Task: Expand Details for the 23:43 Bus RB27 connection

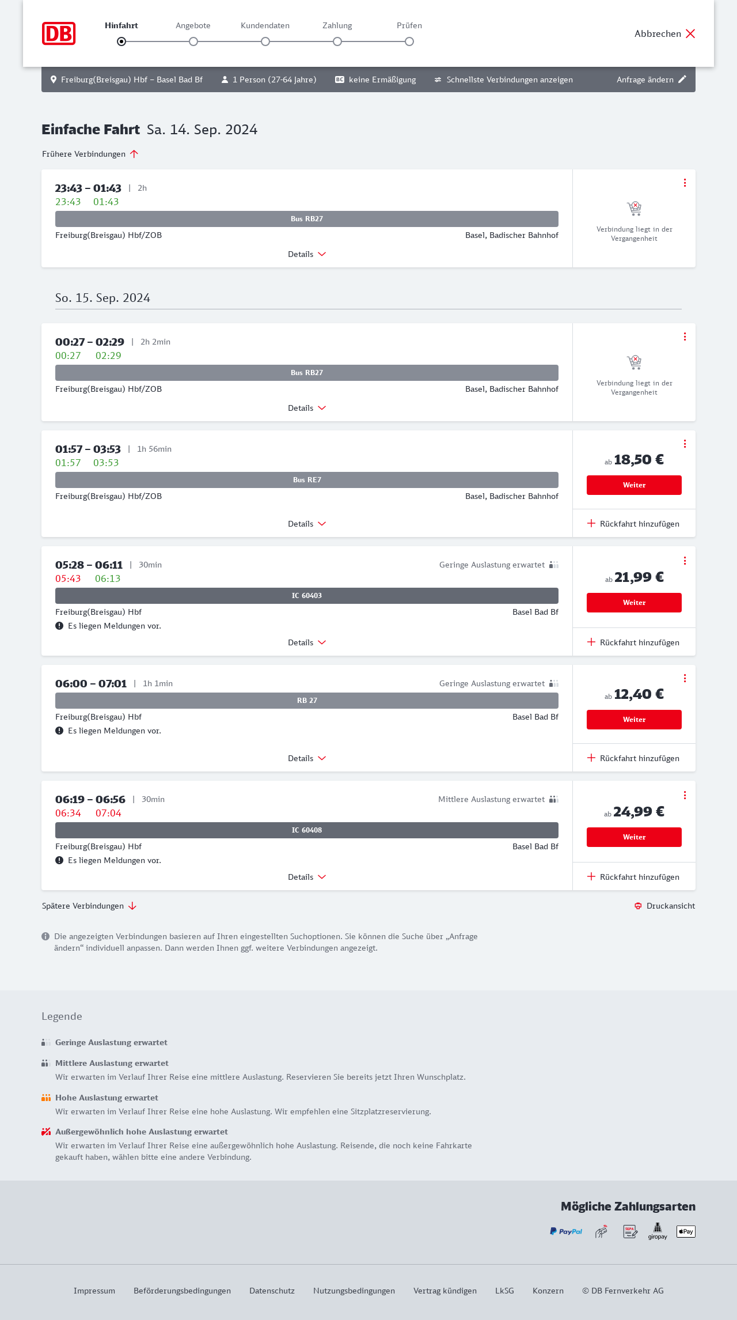Action: 307,254
